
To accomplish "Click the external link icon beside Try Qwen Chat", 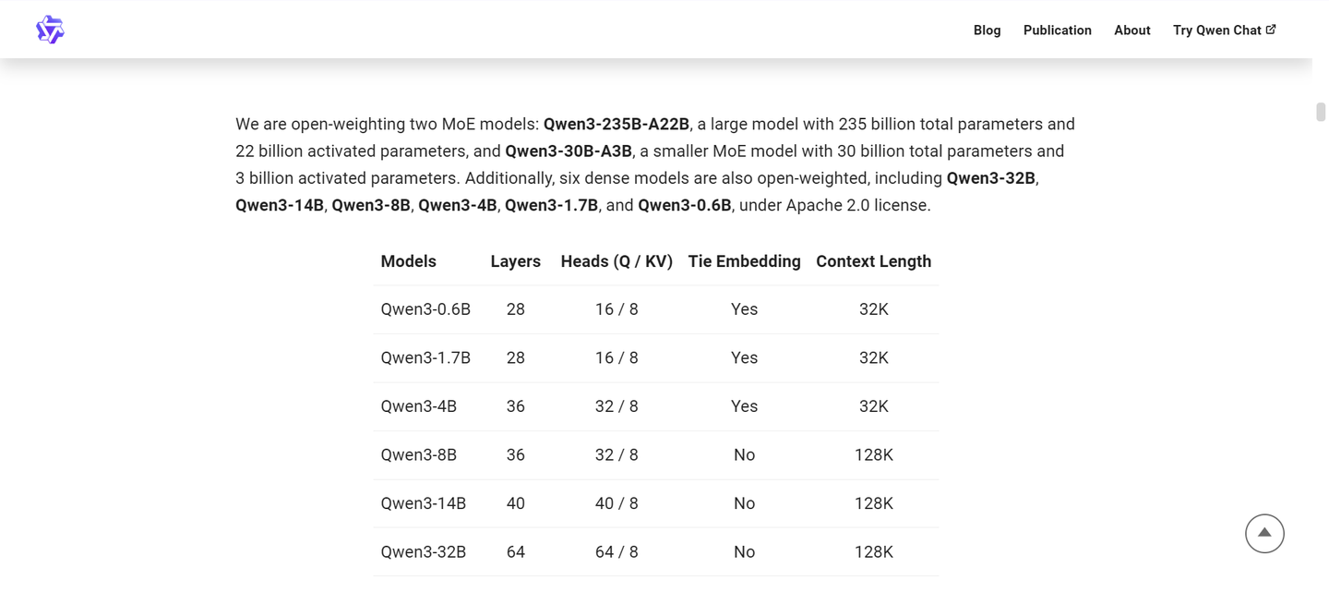I will [x=1271, y=30].
